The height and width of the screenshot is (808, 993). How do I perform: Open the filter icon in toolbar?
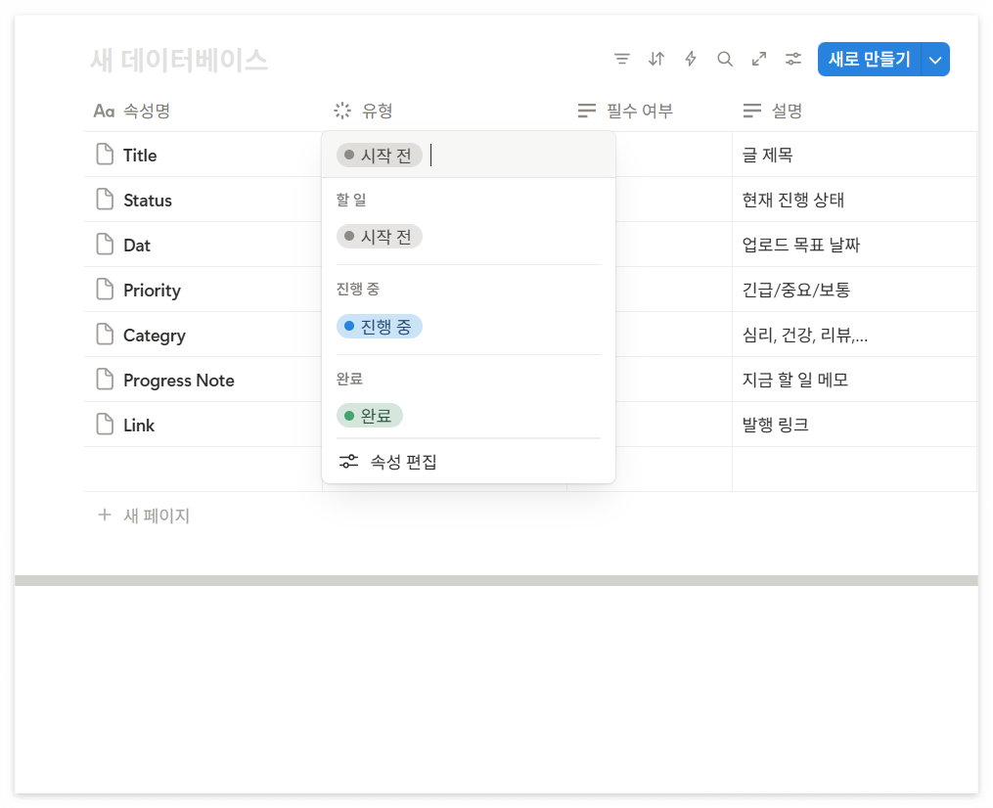622,59
